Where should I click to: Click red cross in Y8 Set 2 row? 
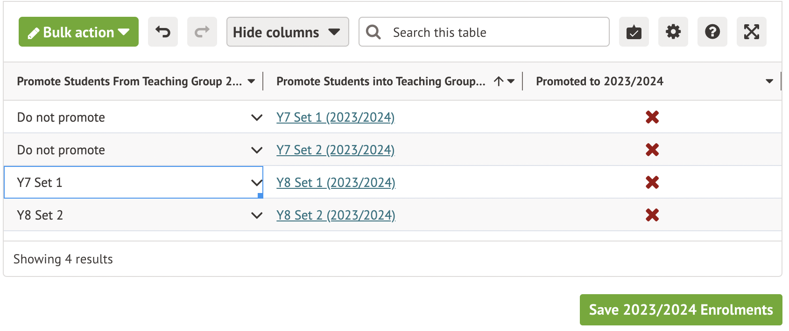coord(652,215)
